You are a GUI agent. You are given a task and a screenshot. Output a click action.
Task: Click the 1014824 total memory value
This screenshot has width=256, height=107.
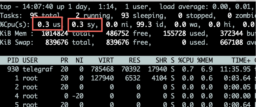pyautogui.click(x=55, y=33)
